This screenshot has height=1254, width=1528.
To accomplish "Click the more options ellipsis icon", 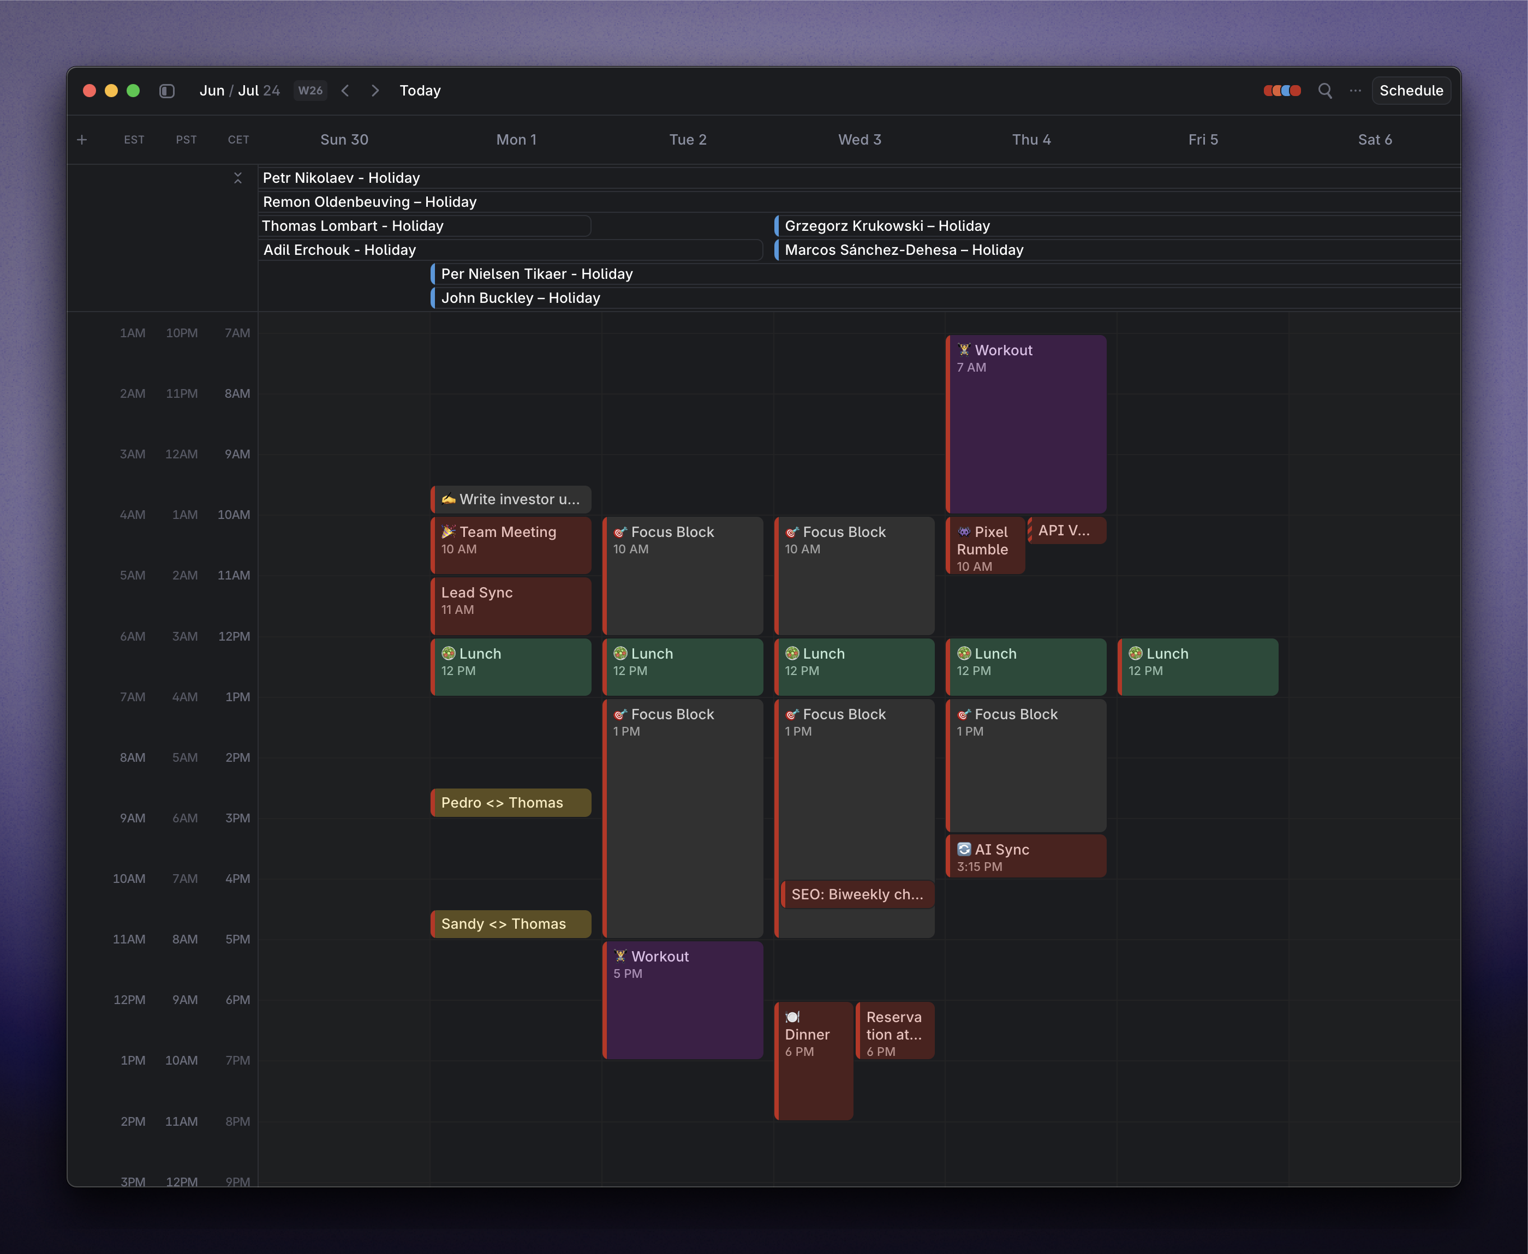I will [x=1357, y=90].
